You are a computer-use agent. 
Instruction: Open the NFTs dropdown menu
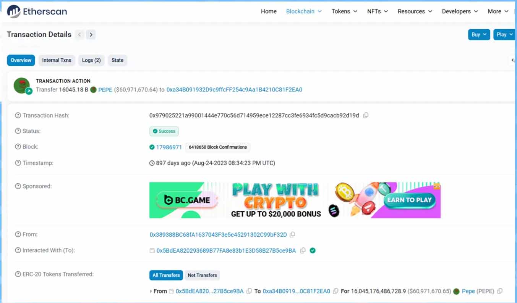[x=378, y=11]
